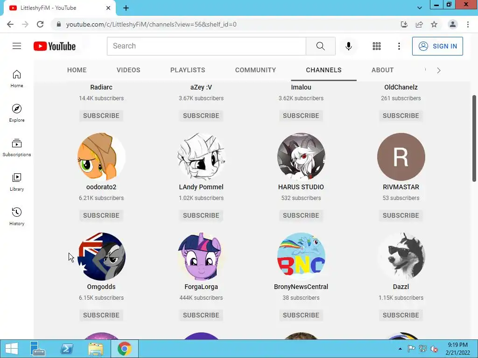The width and height of the screenshot is (478, 358).
Task: Open the YouTube hamburger guide menu
Action: [17, 46]
